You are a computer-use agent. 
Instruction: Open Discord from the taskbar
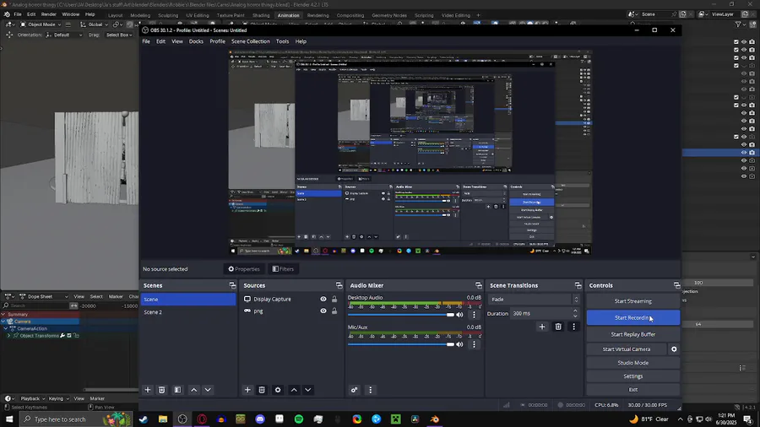tap(260, 419)
